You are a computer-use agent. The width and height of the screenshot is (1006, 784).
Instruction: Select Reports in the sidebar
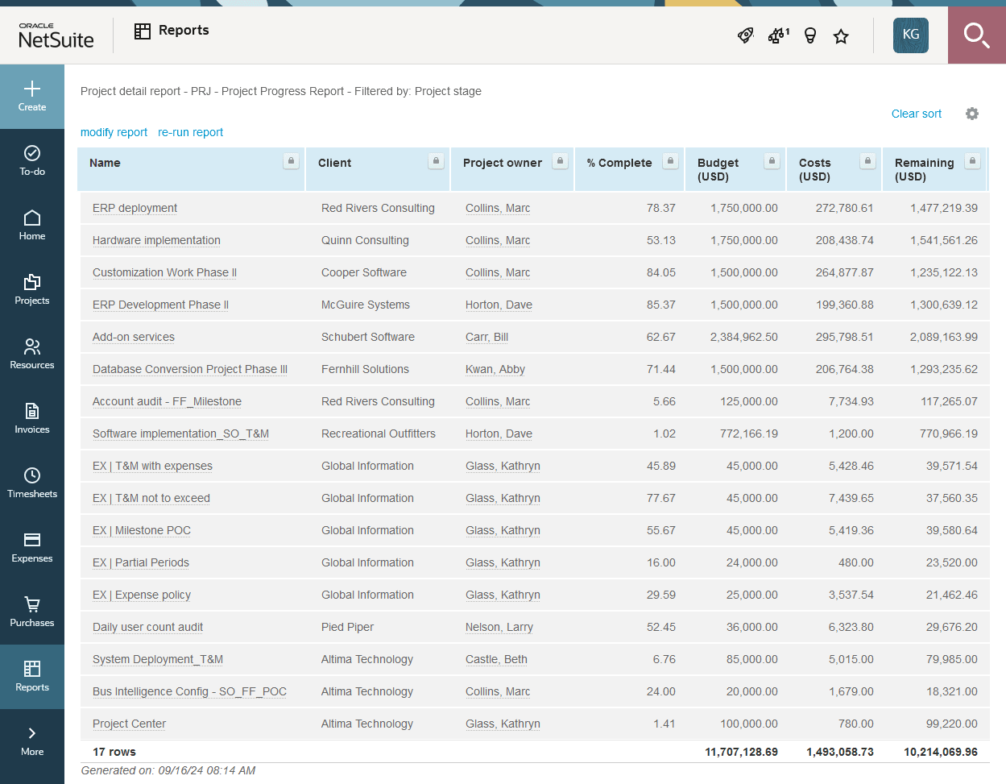coord(32,677)
